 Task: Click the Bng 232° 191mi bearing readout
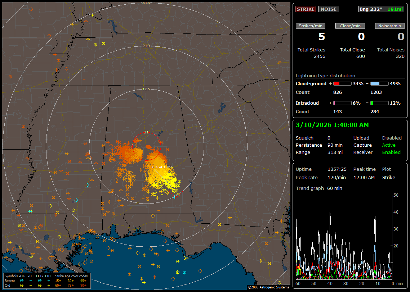(381, 9)
